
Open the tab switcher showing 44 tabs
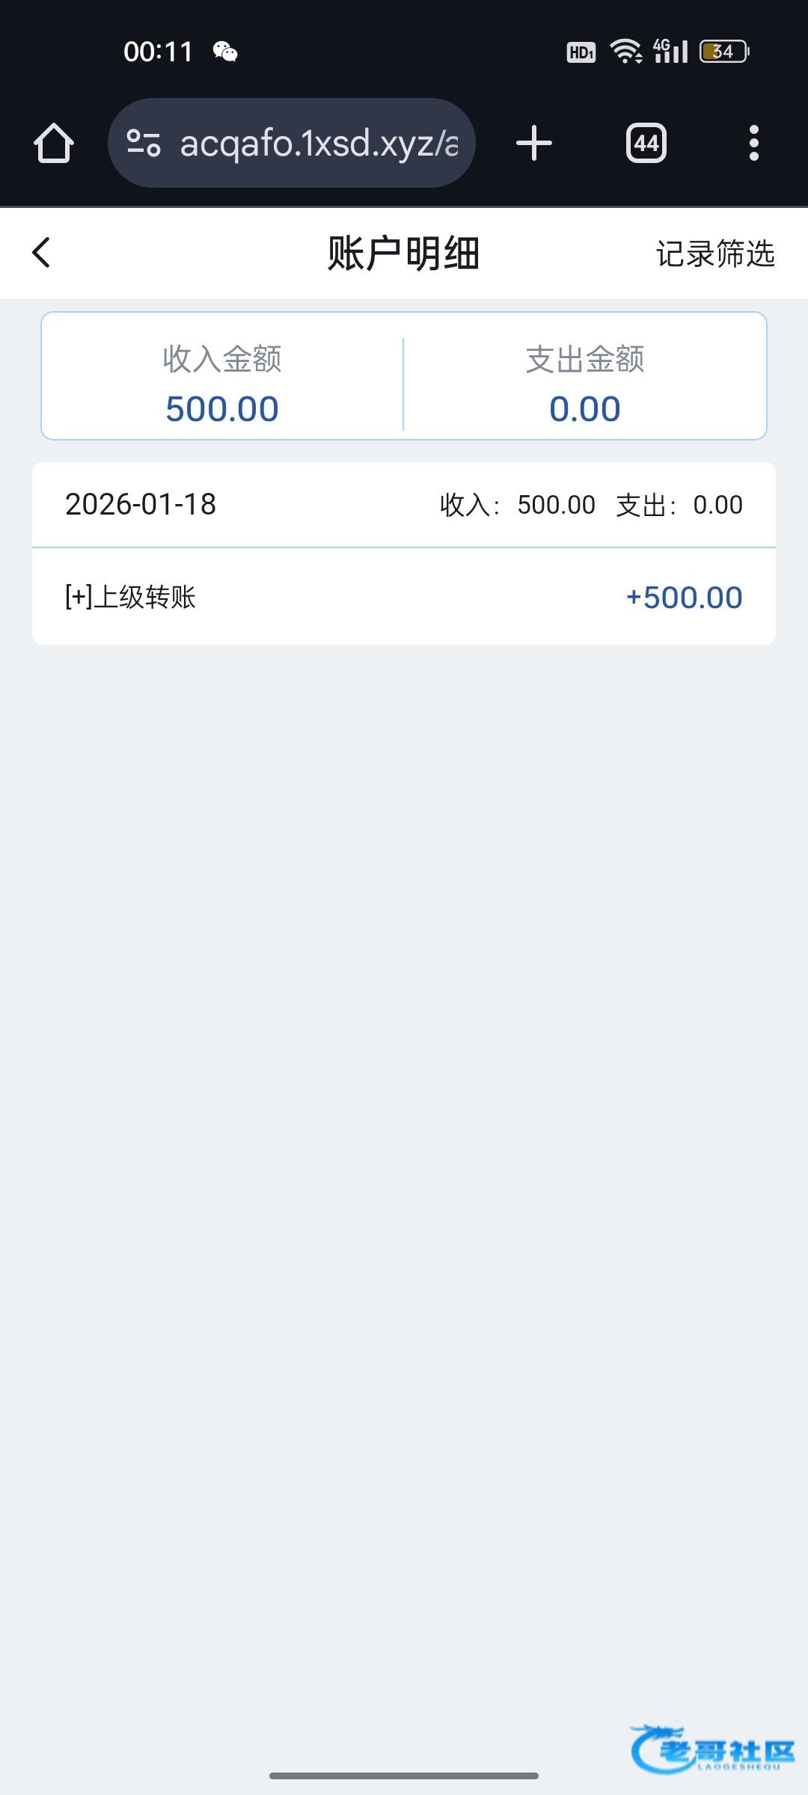point(646,143)
